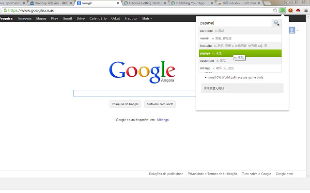Select the cucumber suggestion row
Viewport: 310px width, 193px height.
point(240,61)
